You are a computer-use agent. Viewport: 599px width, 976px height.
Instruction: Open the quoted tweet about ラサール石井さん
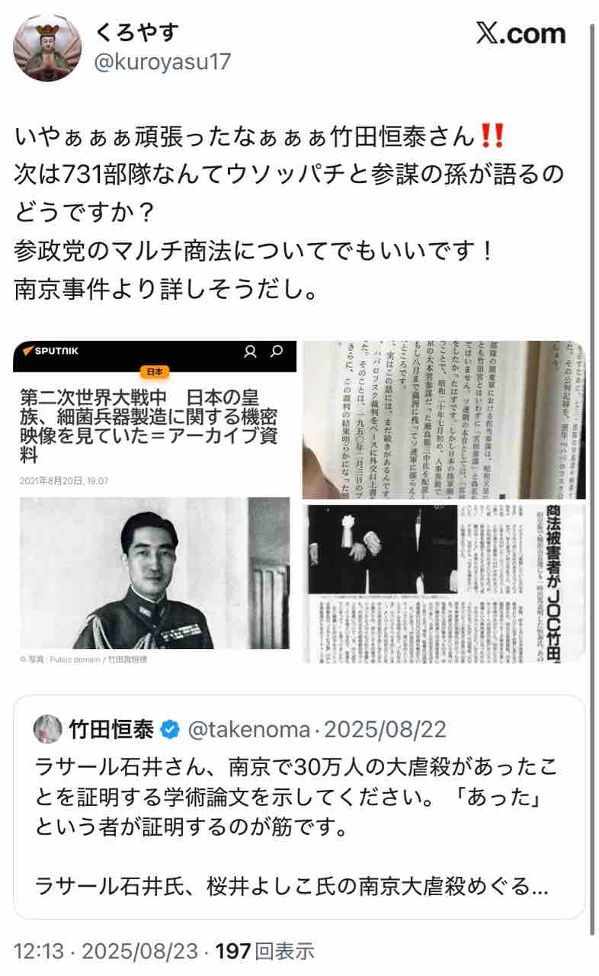299,806
